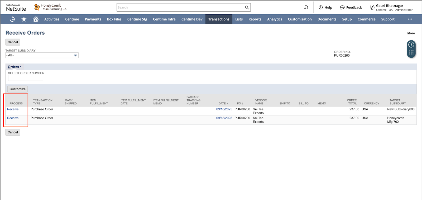This screenshot has height=200, width=422.
Task: Click Receive for New Subsidiary600 order
Action: point(13,109)
